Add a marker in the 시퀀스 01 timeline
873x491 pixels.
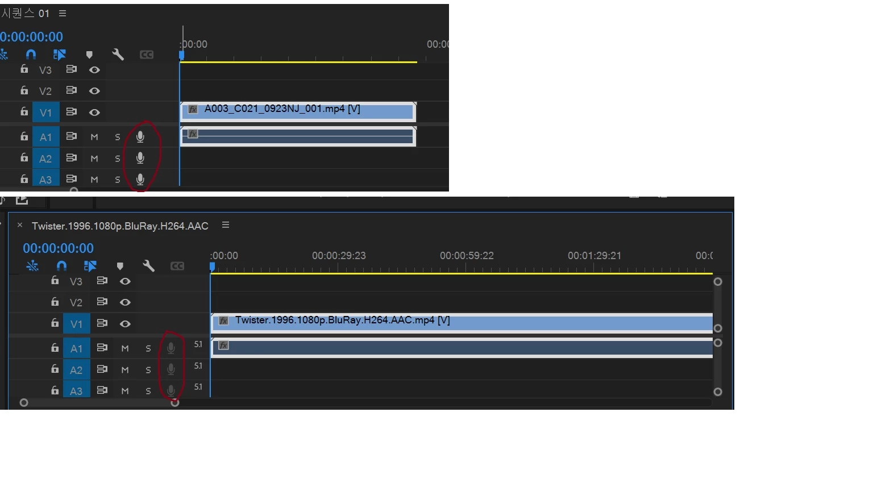click(89, 55)
